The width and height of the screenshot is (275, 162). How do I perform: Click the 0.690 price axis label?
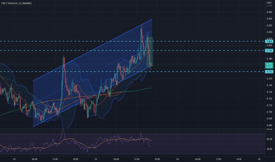(269, 119)
